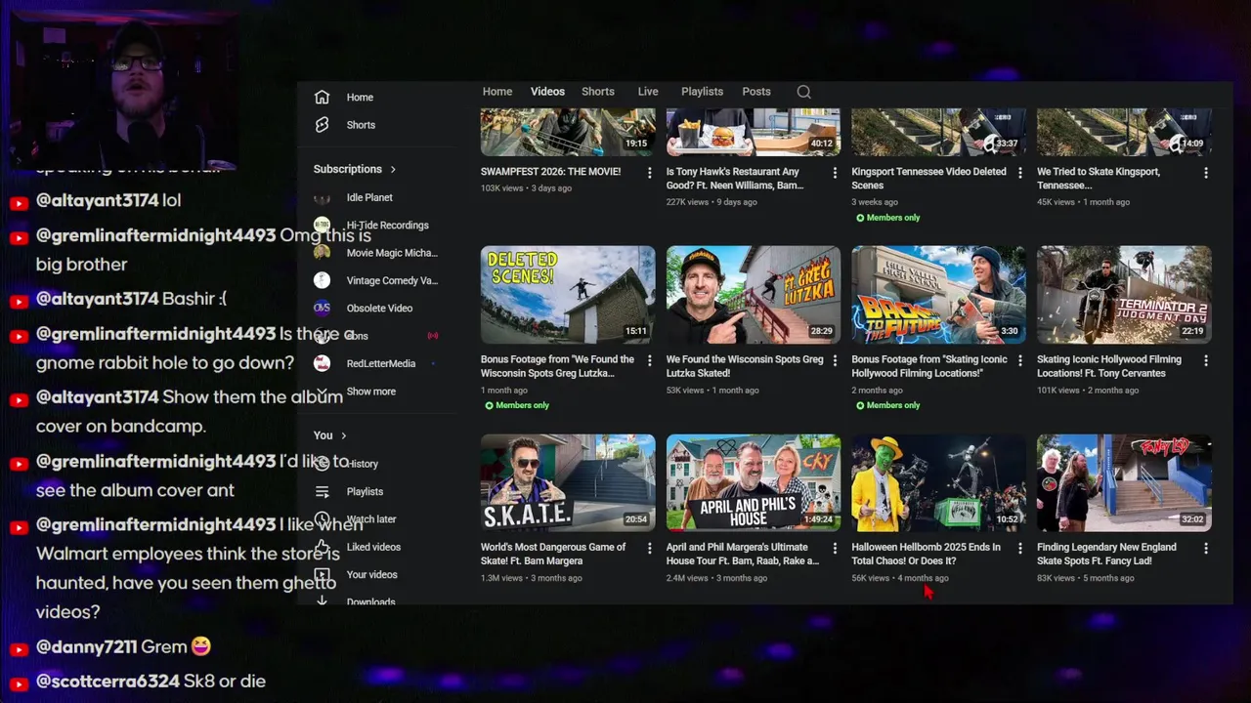Open World's Most Dangerous Game of Skate title
The width and height of the screenshot is (1251, 703).
tap(553, 554)
